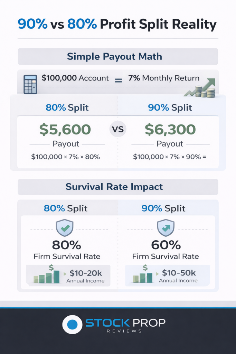
Task: Click the $10-50k Annual Income label
Action: tap(178, 276)
